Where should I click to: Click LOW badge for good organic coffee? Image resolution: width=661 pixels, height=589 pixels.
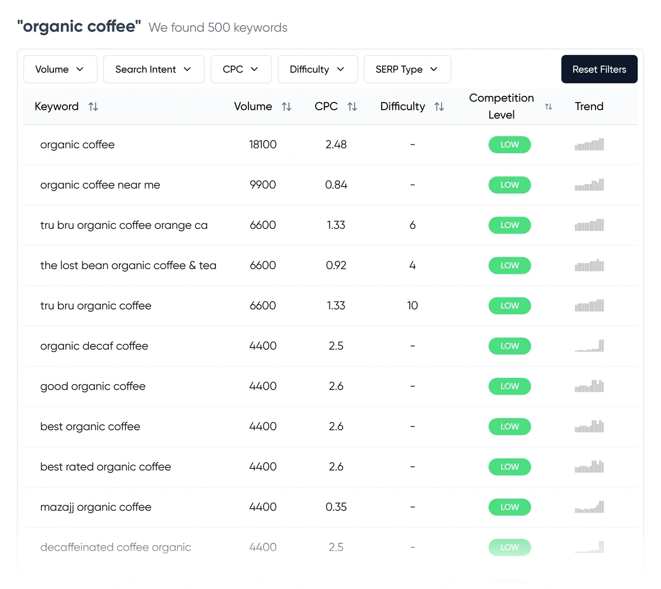click(x=510, y=386)
